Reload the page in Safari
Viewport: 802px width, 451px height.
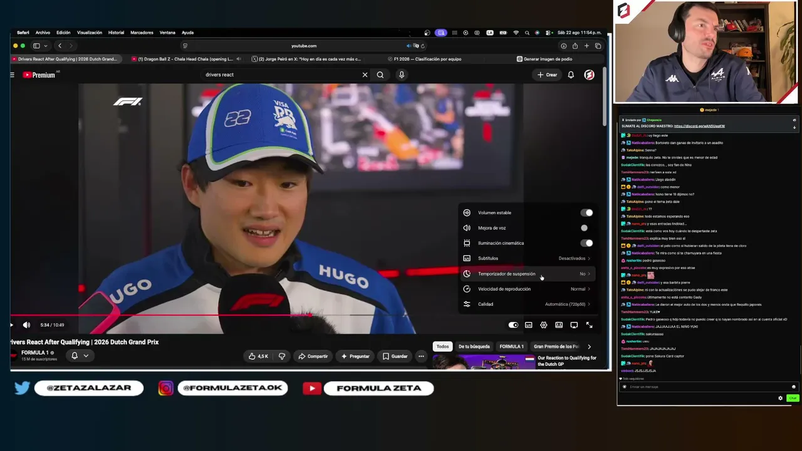click(x=423, y=46)
